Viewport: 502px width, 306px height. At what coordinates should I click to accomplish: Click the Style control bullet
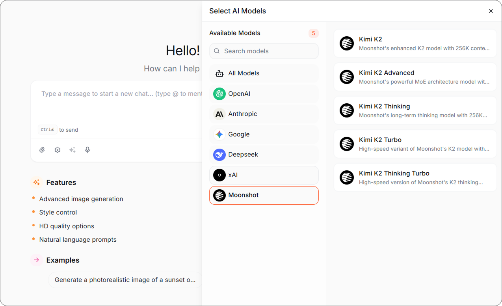[58, 213]
